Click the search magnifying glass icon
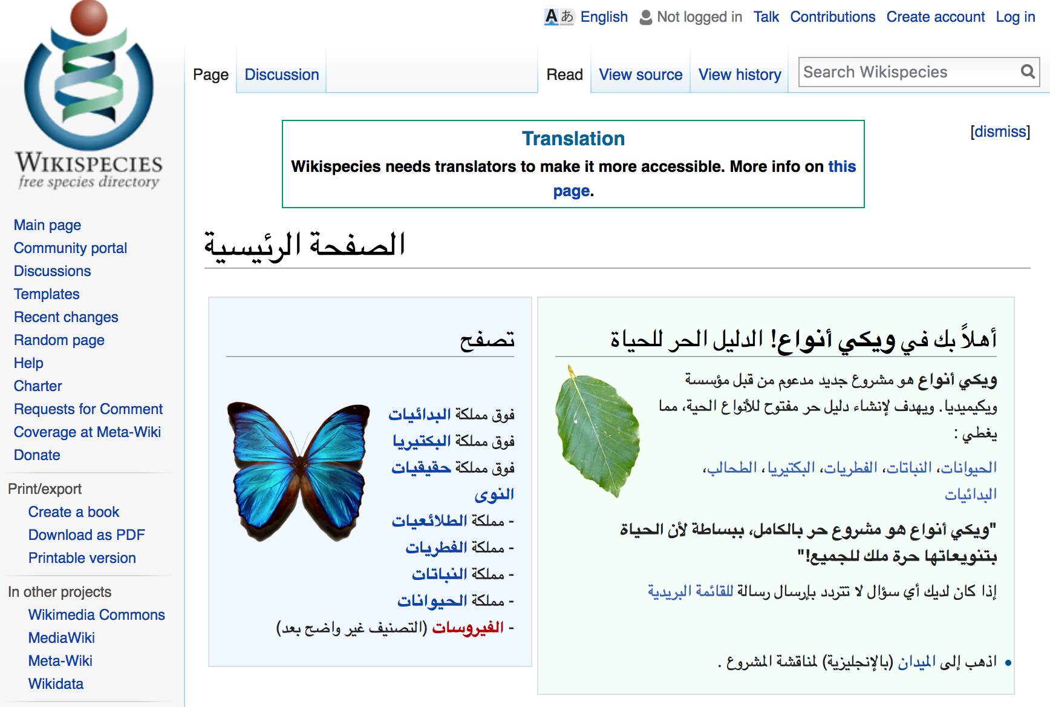This screenshot has height=707, width=1050. (1027, 72)
